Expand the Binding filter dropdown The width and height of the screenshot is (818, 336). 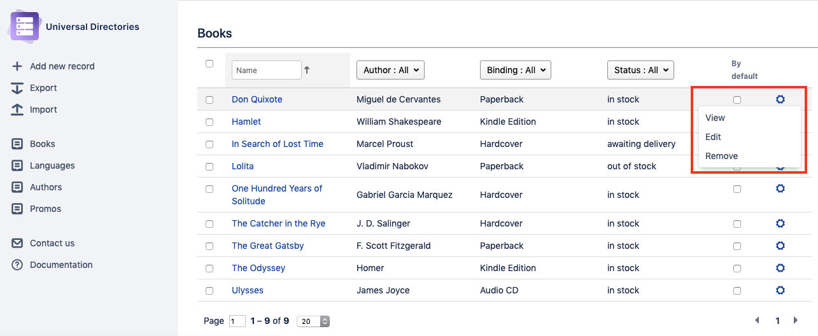tap(515, 70)
